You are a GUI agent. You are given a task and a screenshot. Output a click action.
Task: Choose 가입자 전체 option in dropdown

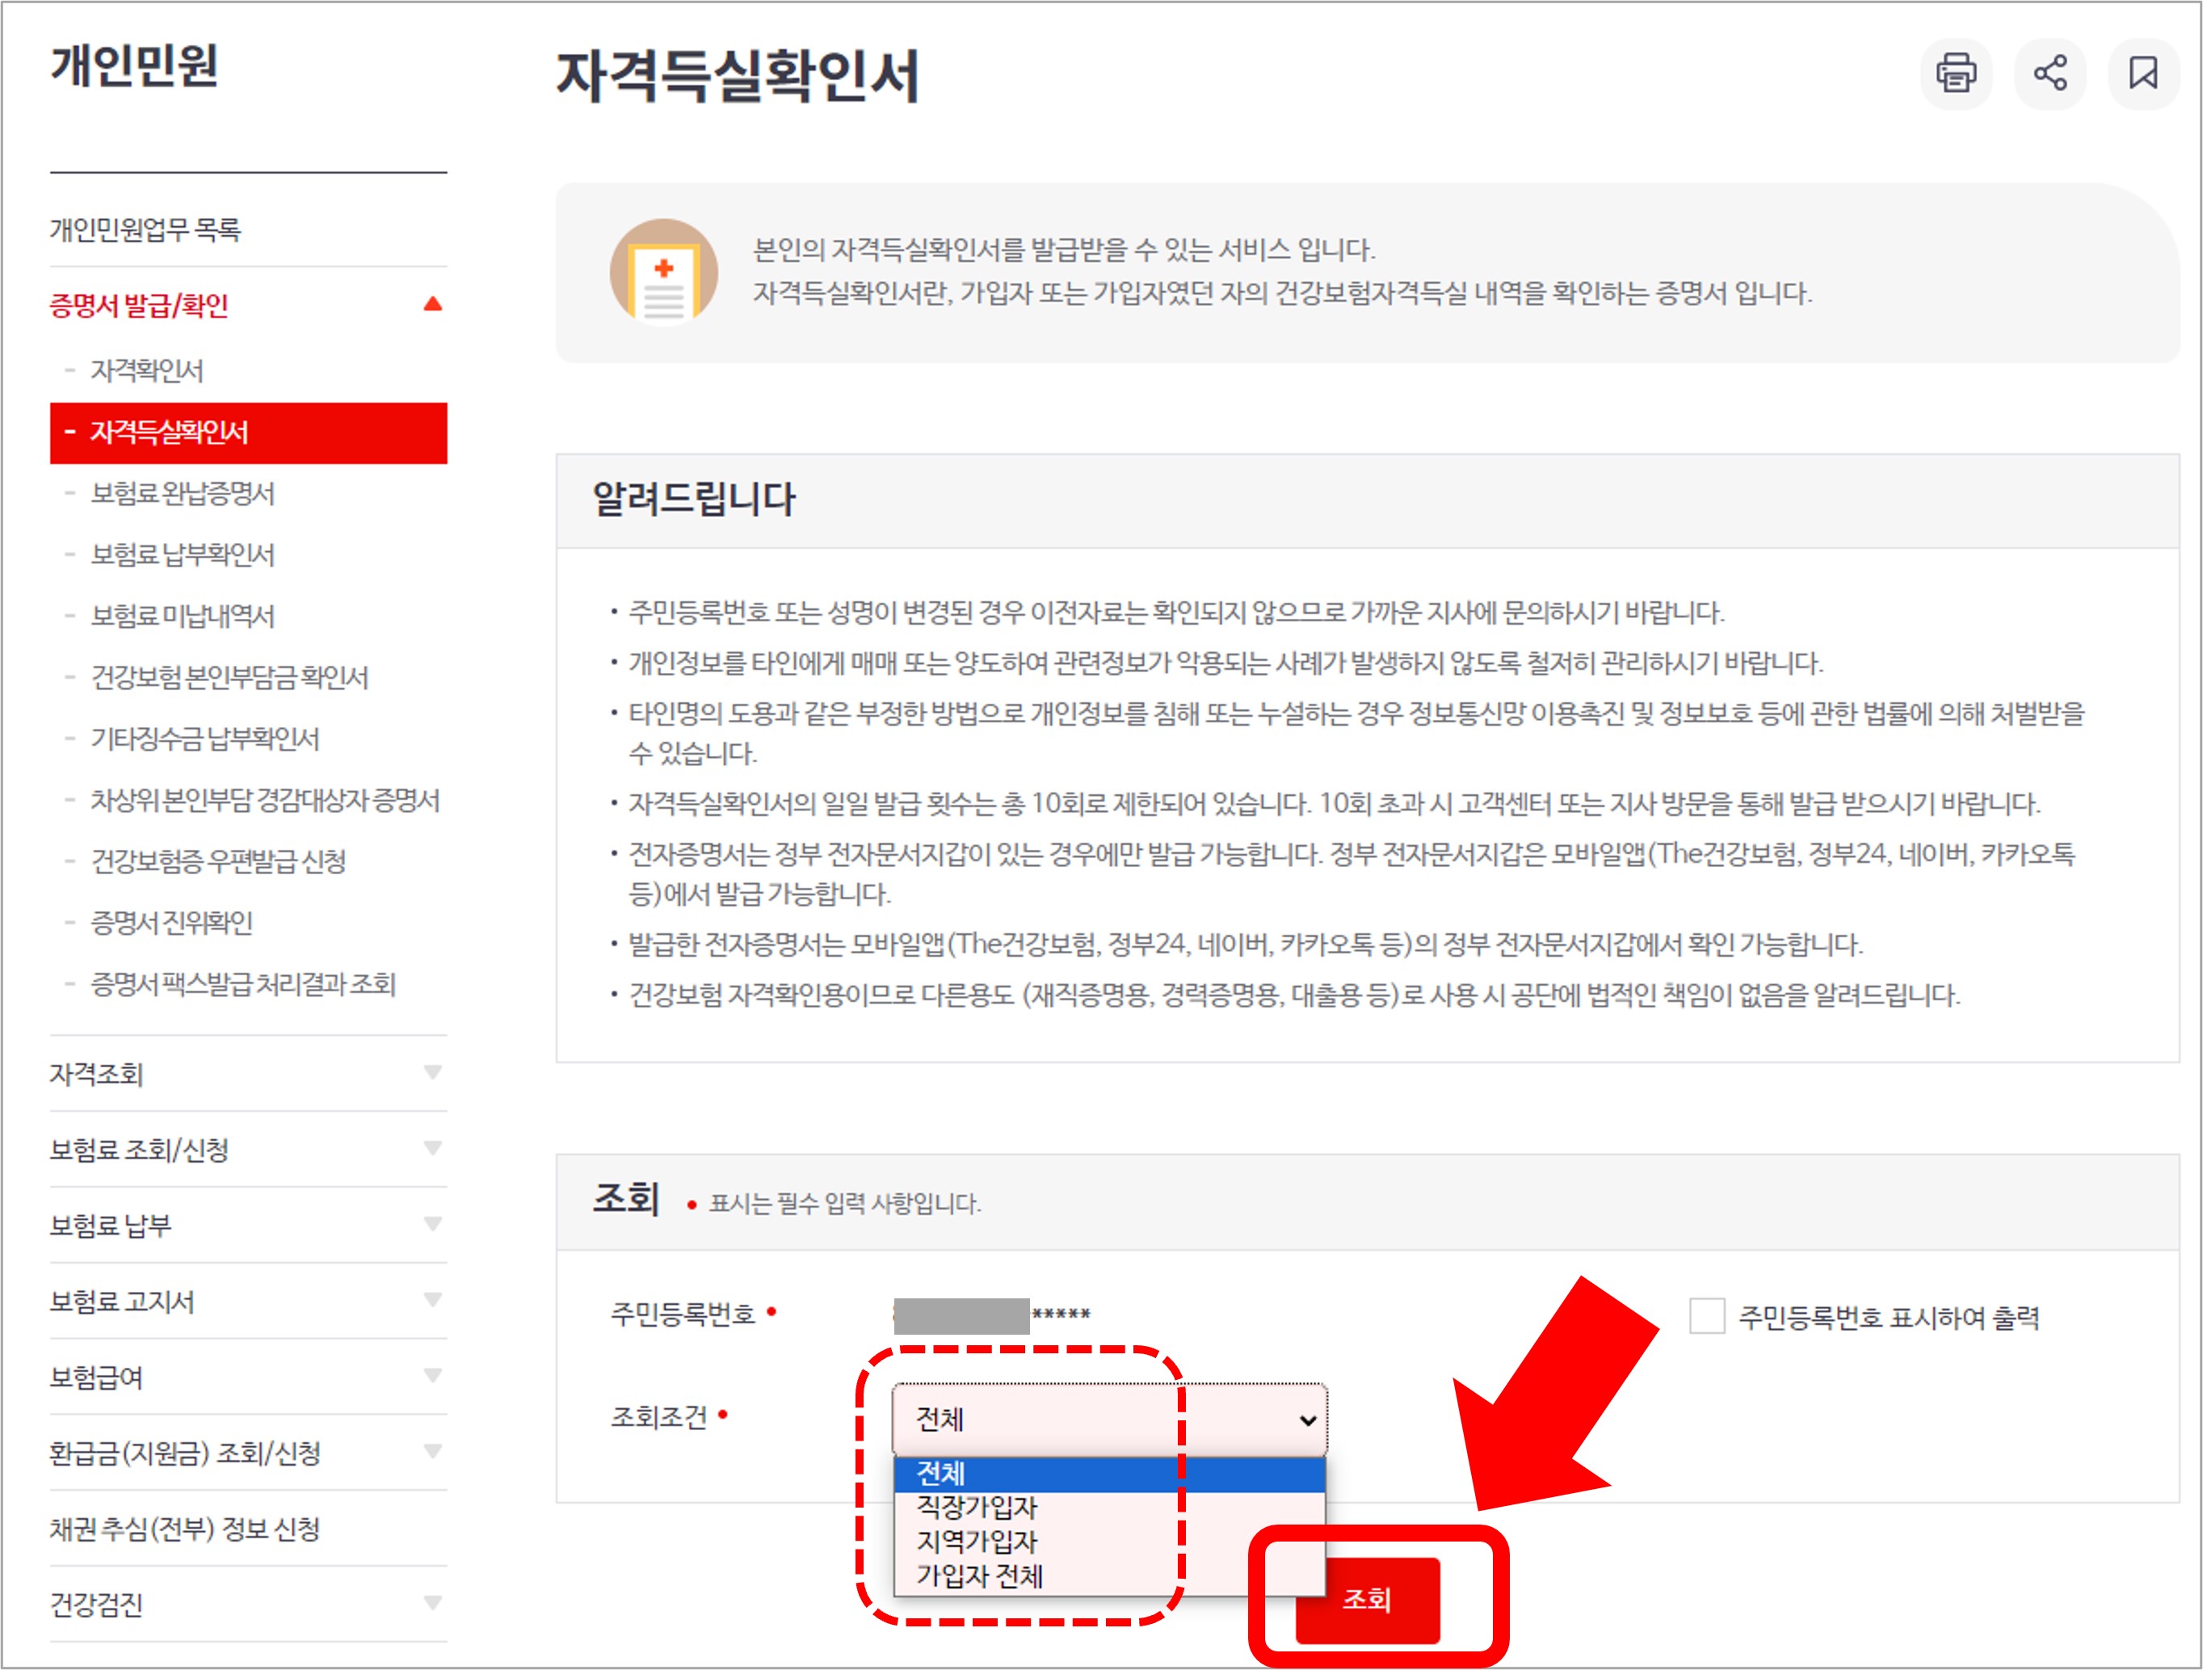pos(980,1576)
